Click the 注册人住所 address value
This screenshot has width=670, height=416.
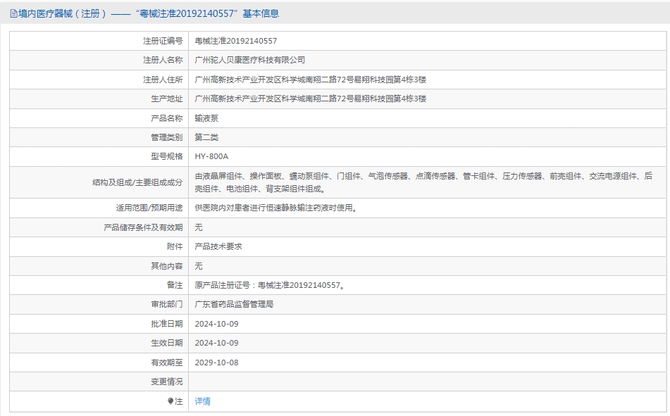311,80
